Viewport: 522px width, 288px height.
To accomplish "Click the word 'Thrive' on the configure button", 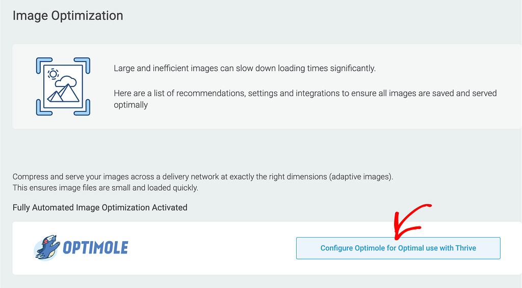I will (x=465, y=248).
